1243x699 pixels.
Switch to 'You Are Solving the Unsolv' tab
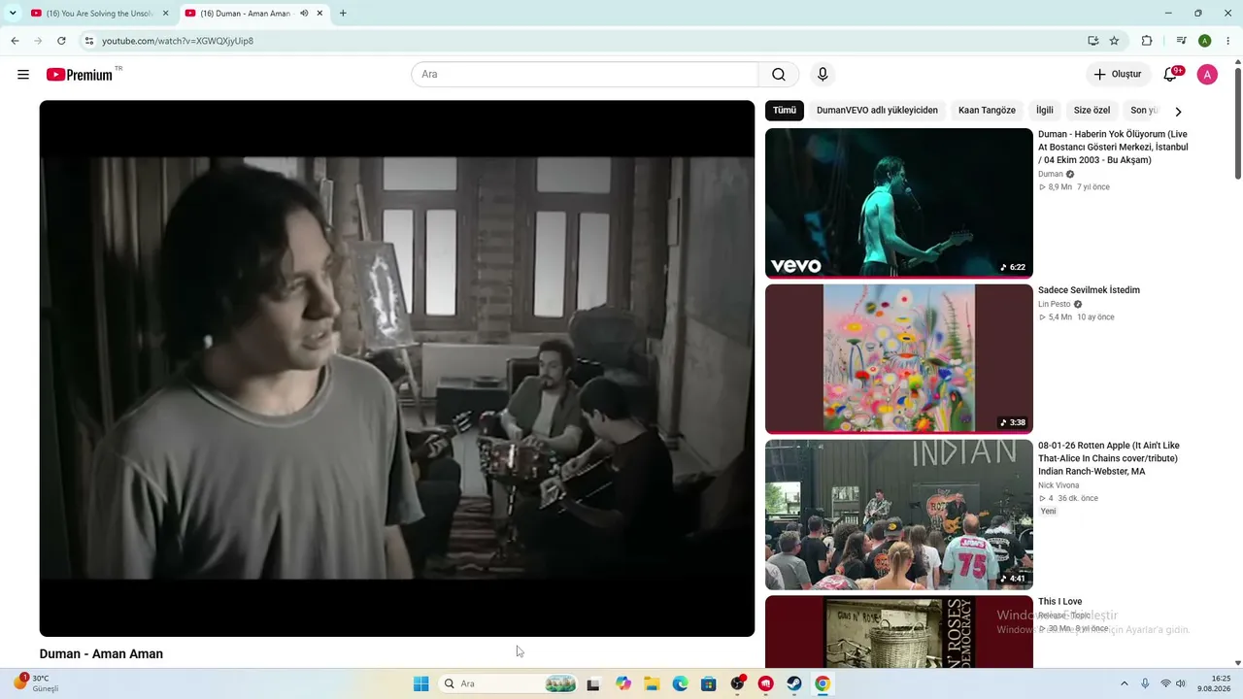(99, 14)
